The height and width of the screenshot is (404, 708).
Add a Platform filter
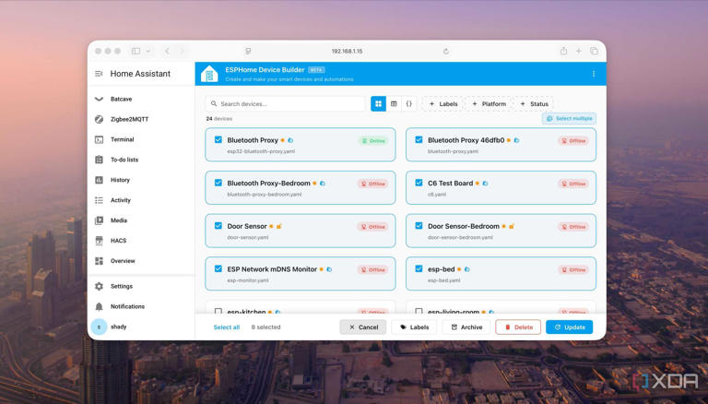click(489, 104)
